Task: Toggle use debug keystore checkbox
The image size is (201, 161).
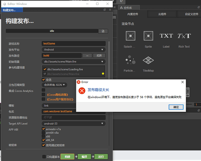Action: click(43, 145)
